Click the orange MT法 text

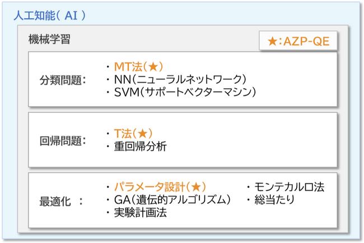[x=128, y=67]
